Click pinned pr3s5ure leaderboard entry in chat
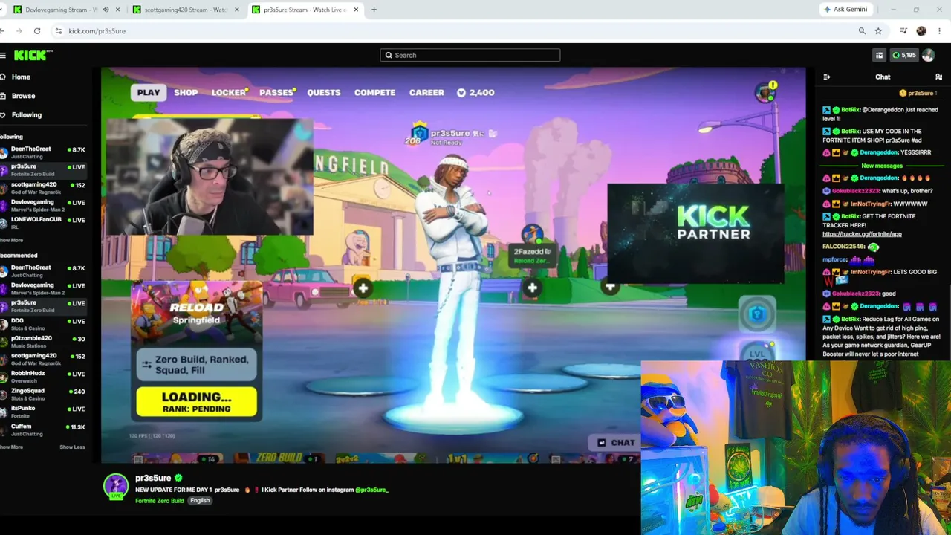 coord(918,94)
